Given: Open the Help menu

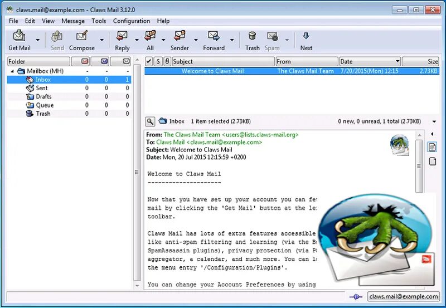Looking at the screenshot, I should (163, 21).
